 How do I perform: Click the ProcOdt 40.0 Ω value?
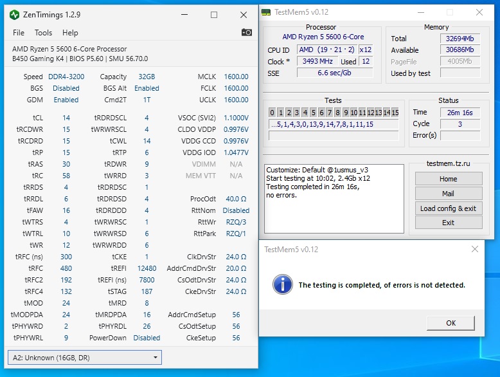tap(236, 199)
